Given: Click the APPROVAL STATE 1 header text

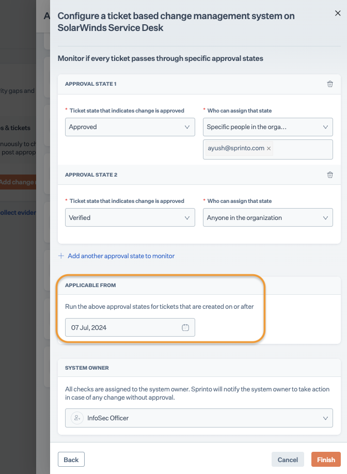Looking at the screenshot, I should 91,84.
